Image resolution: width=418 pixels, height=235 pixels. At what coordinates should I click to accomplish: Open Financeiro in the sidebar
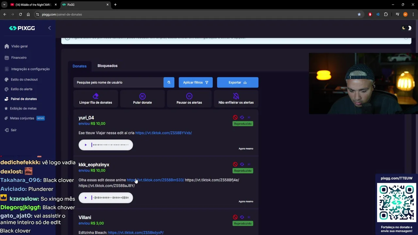pyautogui.click(x=19, y=58)
